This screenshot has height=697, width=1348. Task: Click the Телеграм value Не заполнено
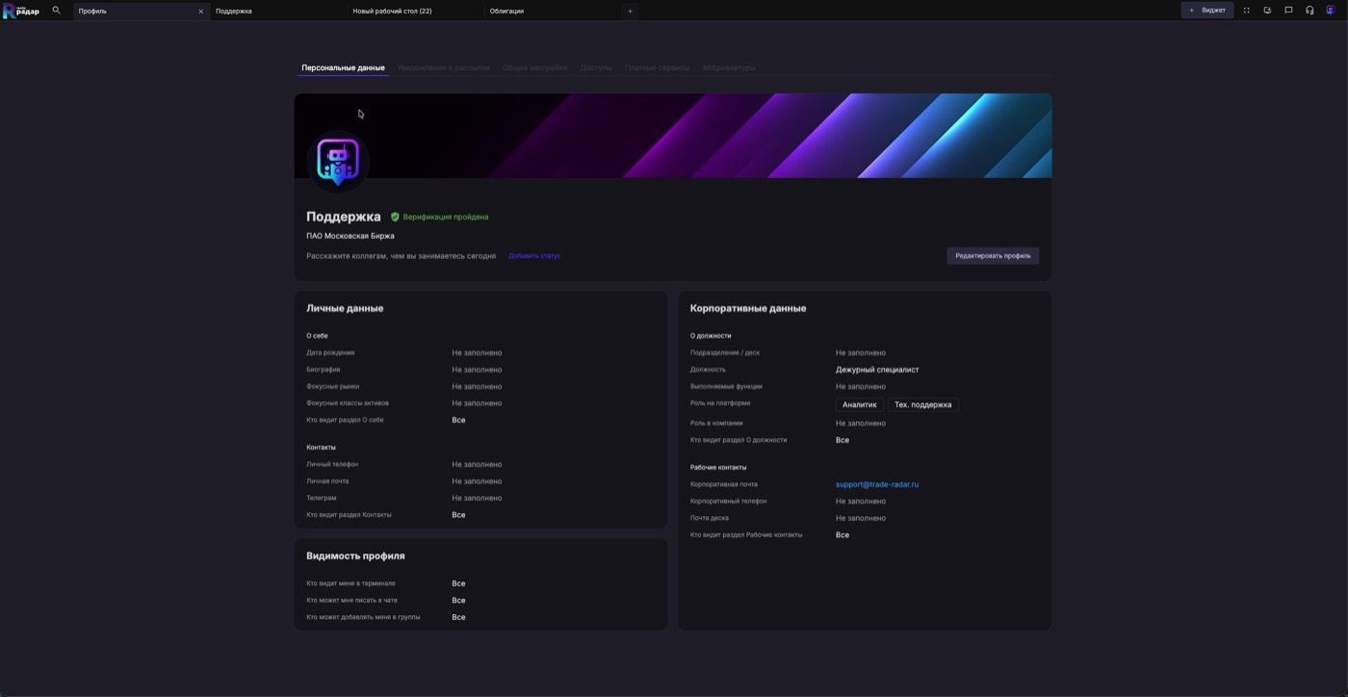pos(477,499)
